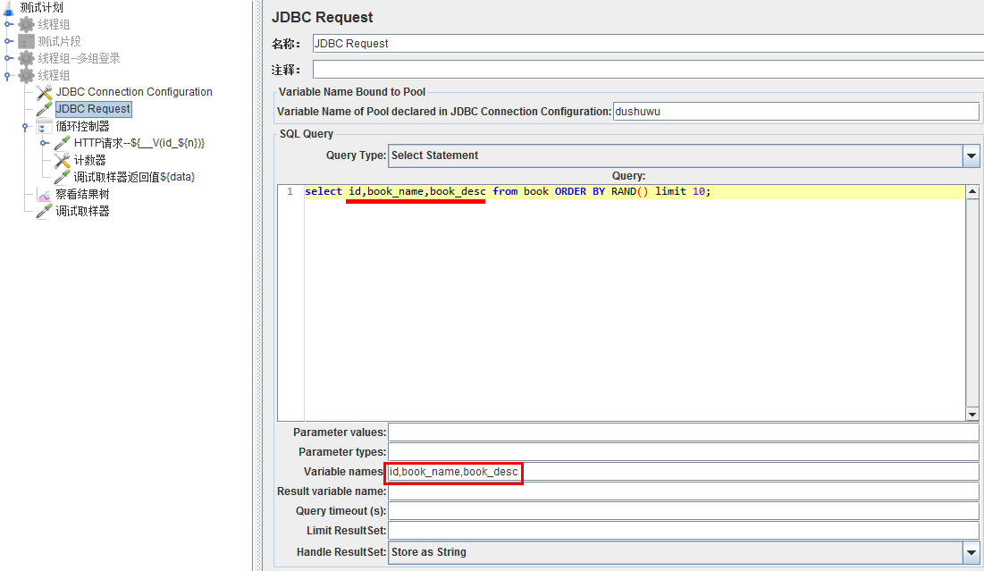
Task: Click the pool variable name field dushuwu
Action: pos(795,111)
